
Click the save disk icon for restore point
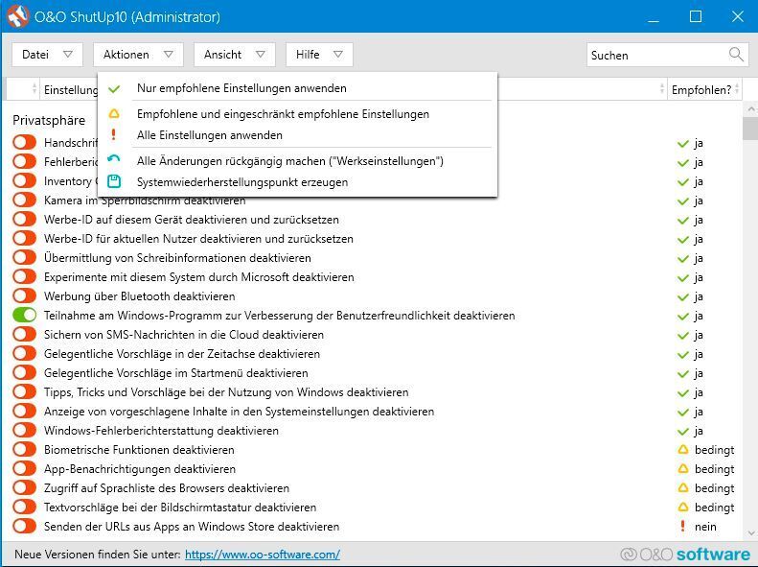point(114,181)
